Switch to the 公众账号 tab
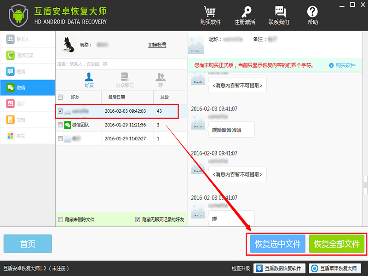368x276 pixels. pos(125,80)
